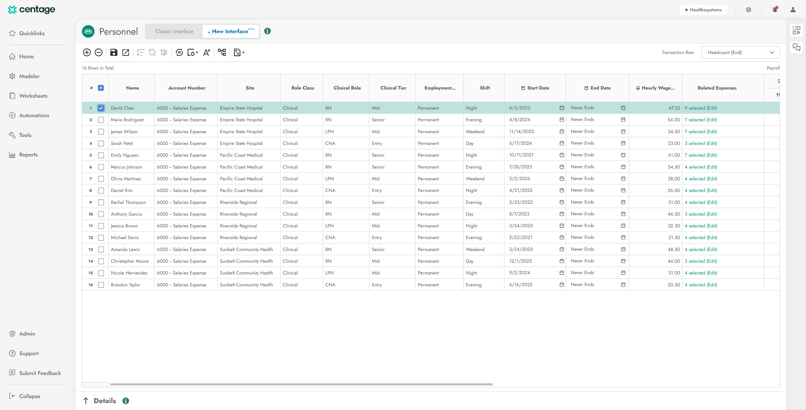Click the open in new window icon
Image resolution: width=806 pixels, height=410 pixels.
(126, 52)
